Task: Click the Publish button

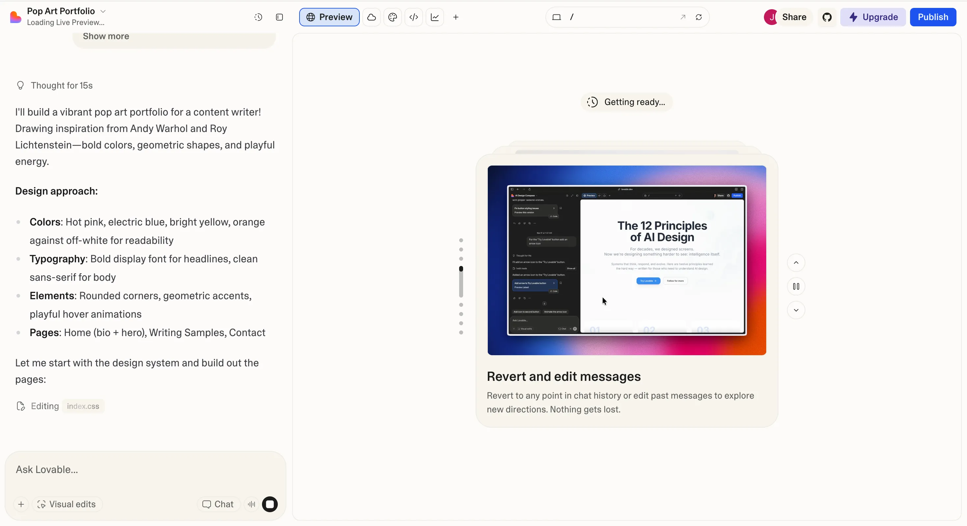Action: pos(933,17)
